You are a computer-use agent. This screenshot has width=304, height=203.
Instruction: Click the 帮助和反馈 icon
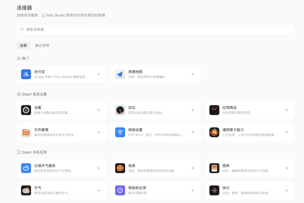[x=120, y=190]
